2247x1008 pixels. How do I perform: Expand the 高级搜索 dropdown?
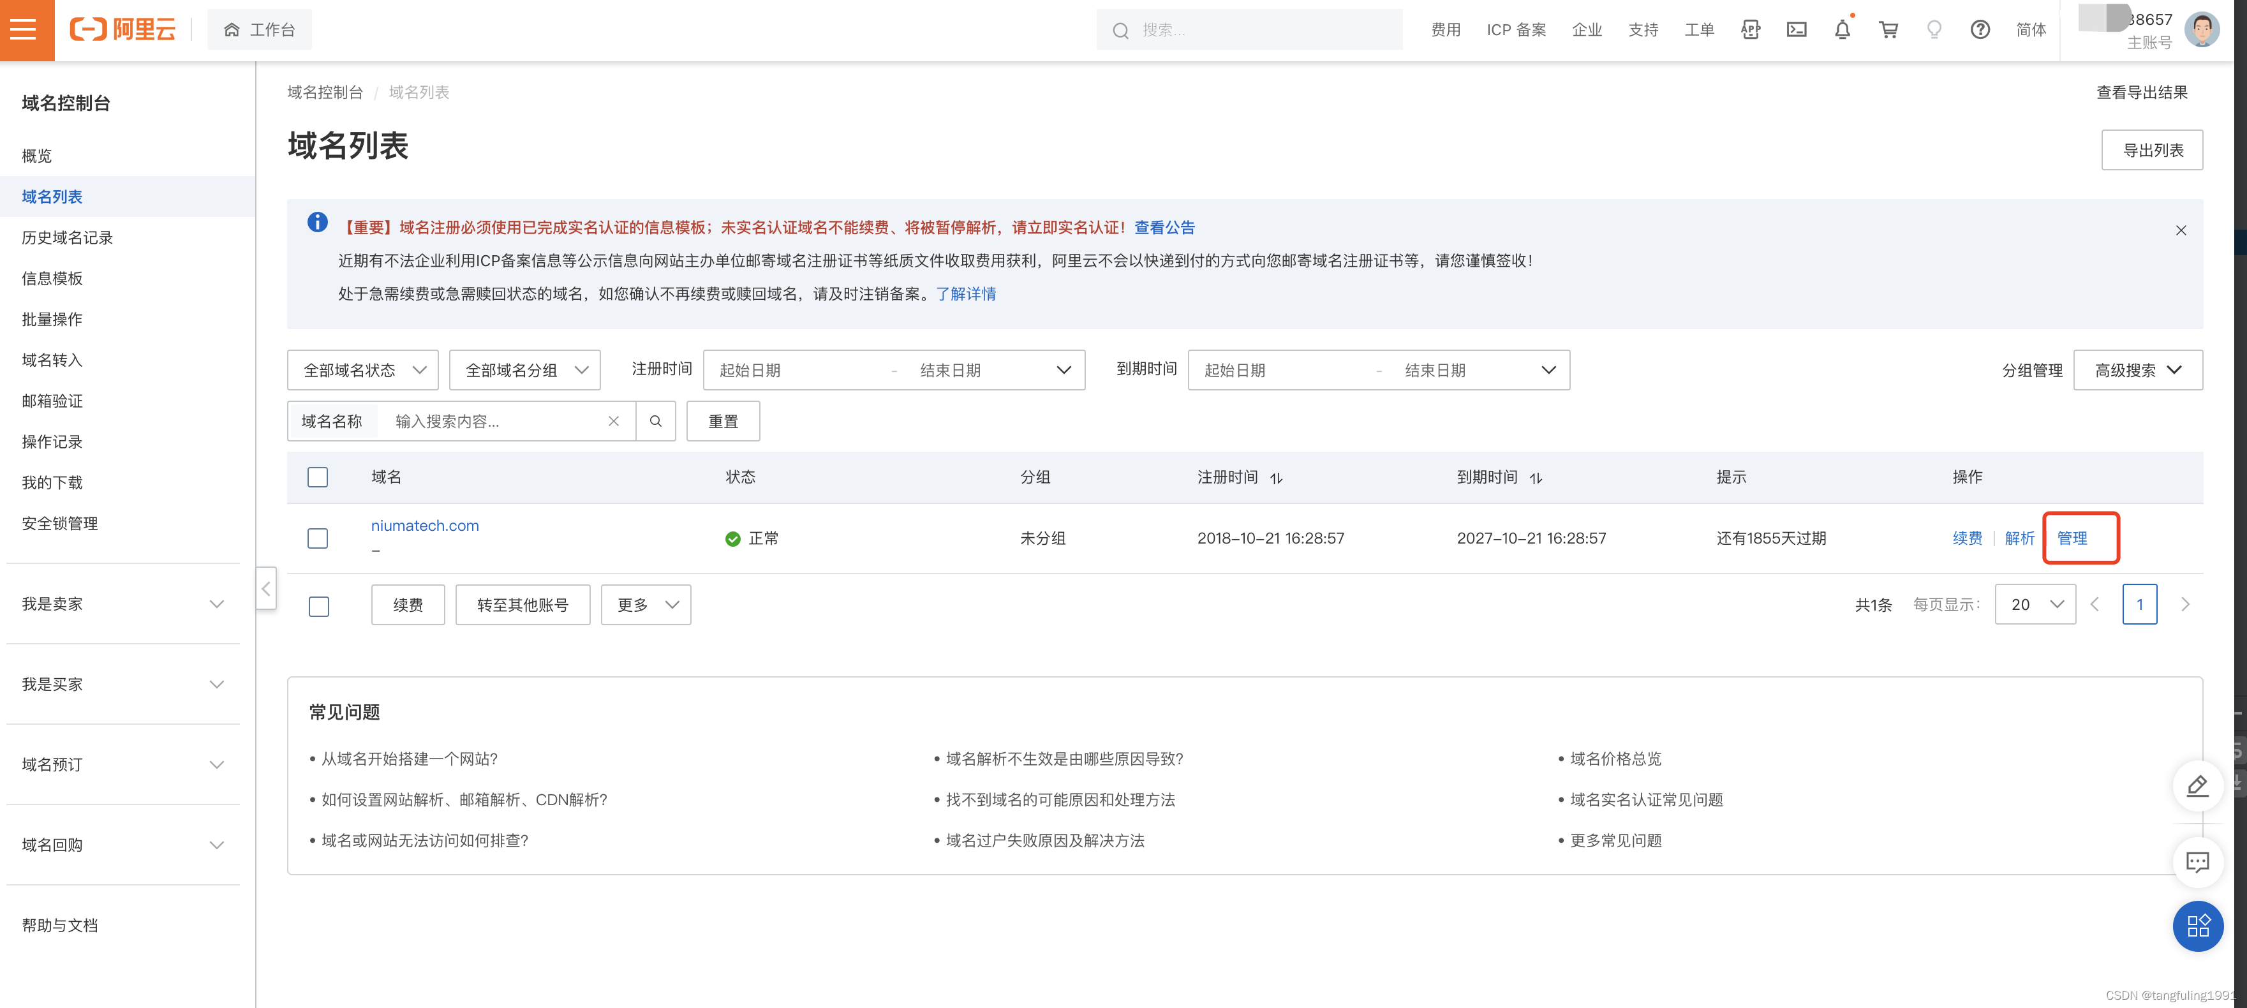click(2138, 370)
